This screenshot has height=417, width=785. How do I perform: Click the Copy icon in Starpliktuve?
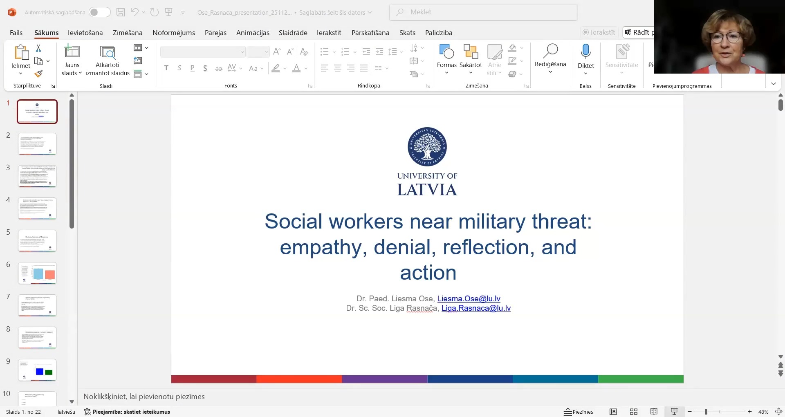(x=38, y=61)
